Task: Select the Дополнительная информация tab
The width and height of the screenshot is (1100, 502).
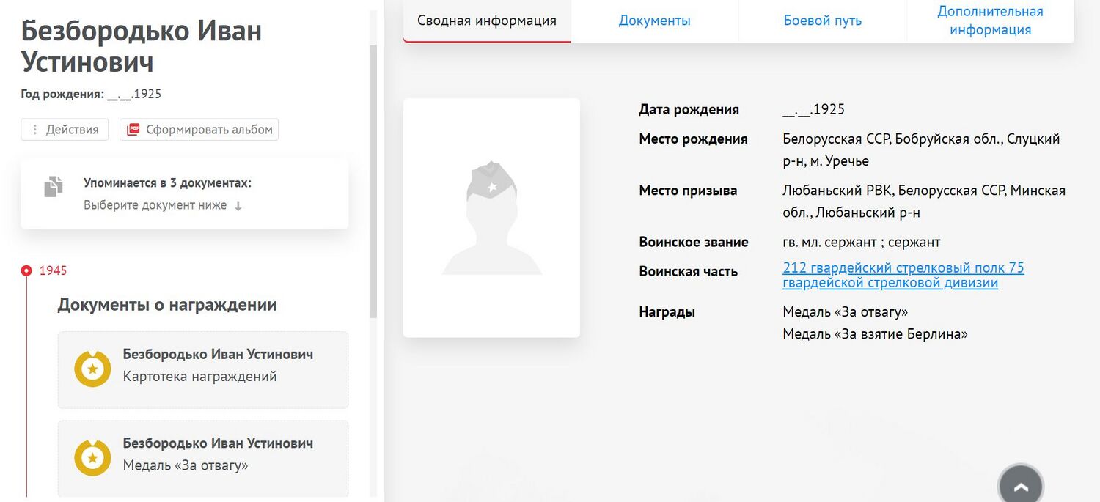Action: click(990, 21)
